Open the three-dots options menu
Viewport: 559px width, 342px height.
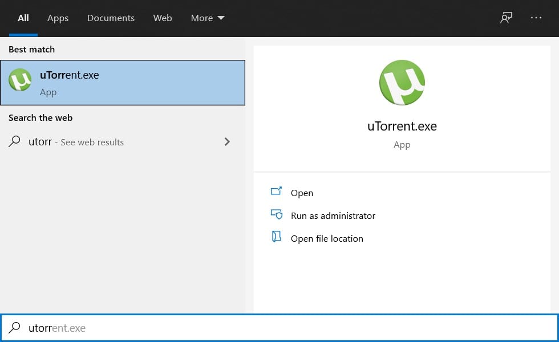(536, 18)
